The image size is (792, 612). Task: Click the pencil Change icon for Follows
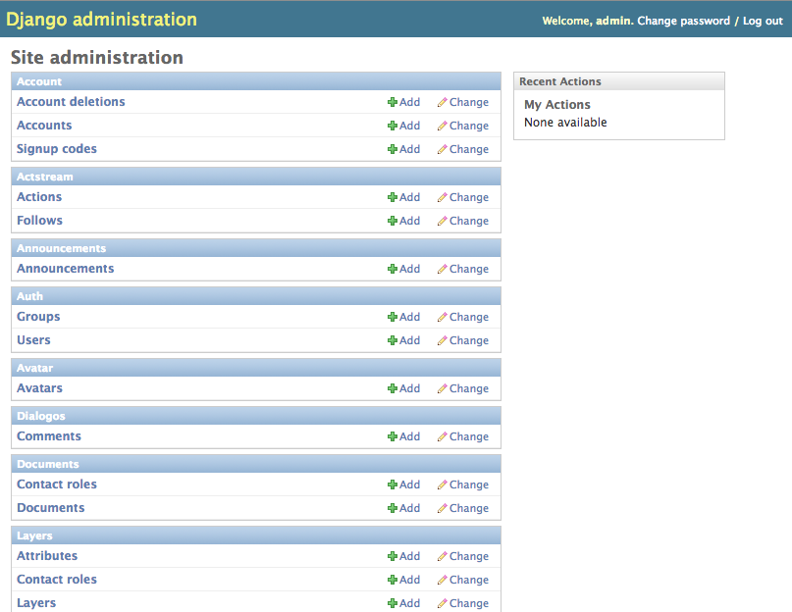(x=442, y=221)
